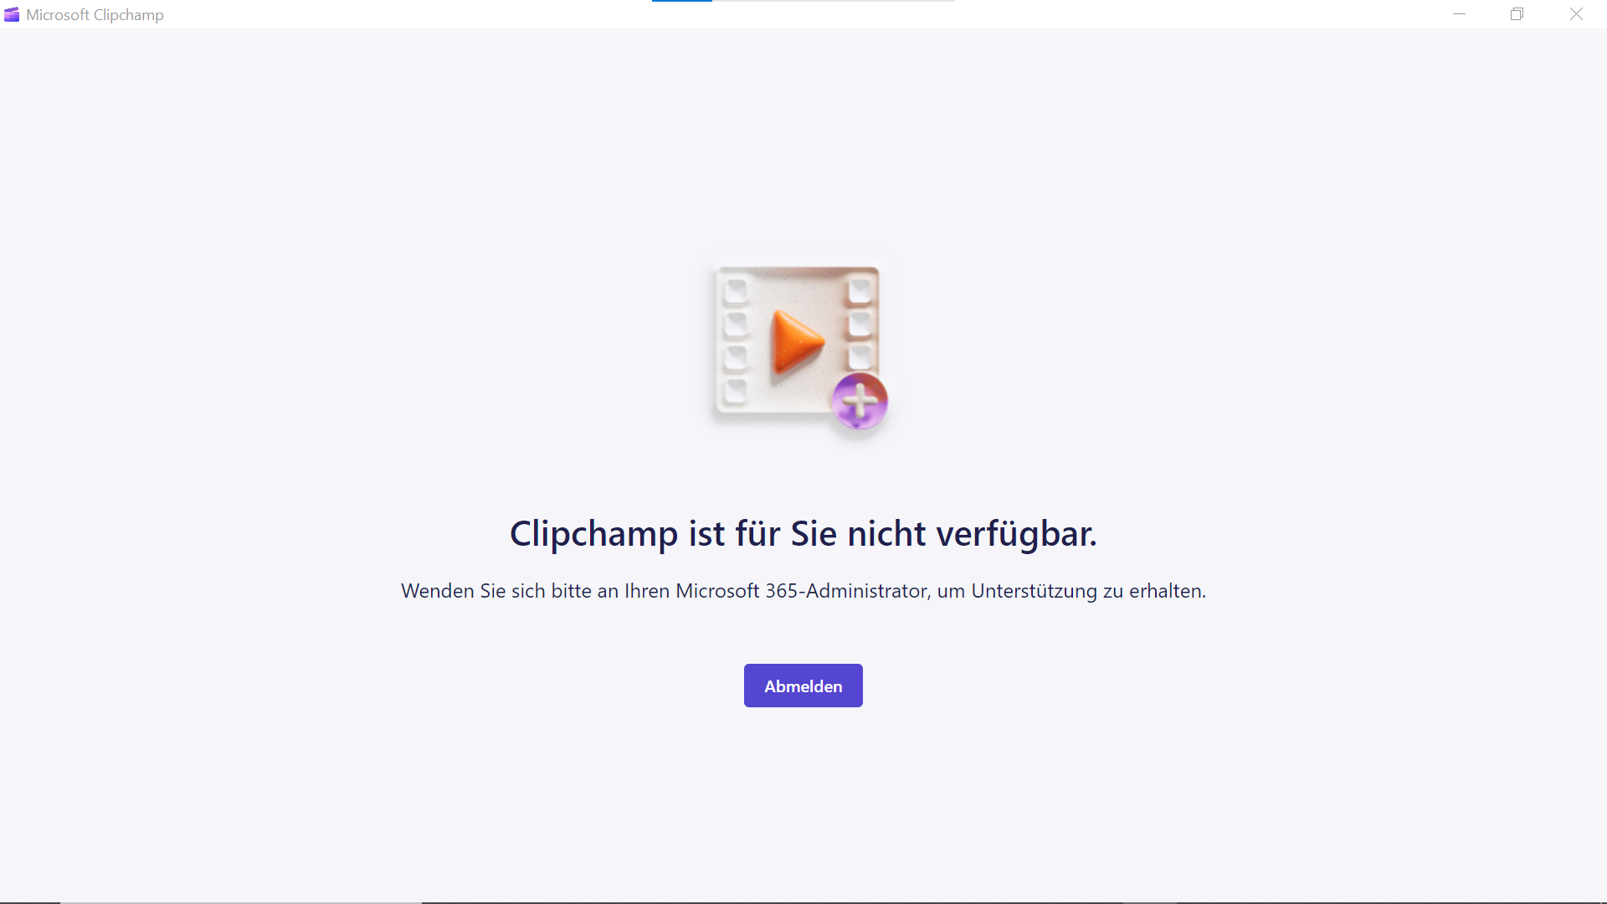Click the gray unfilled part of progress bar
The width and height of the screenshot is (1607, 904).
[x=834, y=1]
